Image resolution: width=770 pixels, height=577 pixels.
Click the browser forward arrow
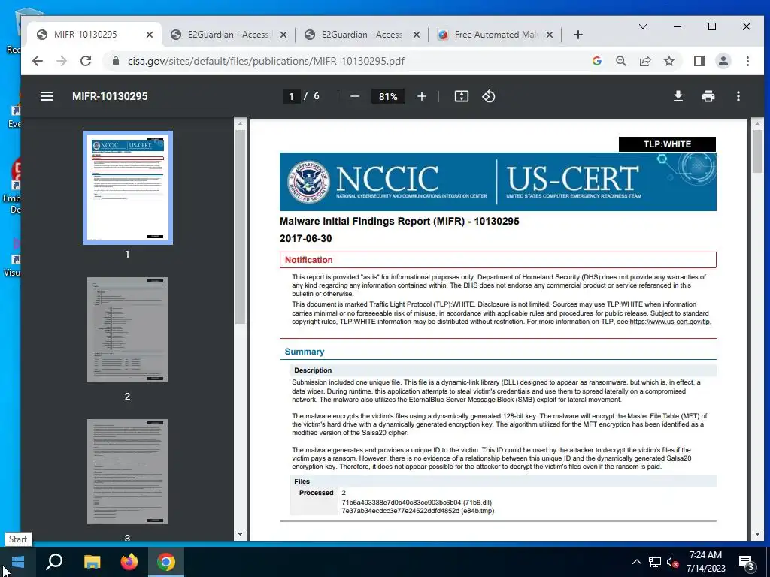[62, 61]
